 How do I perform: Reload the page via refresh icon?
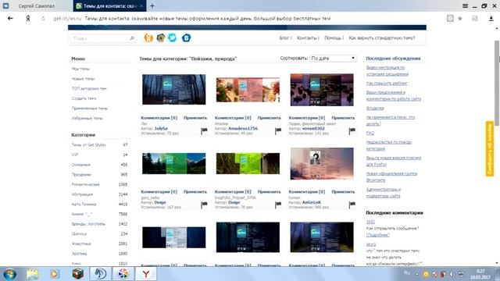[43, 19]
